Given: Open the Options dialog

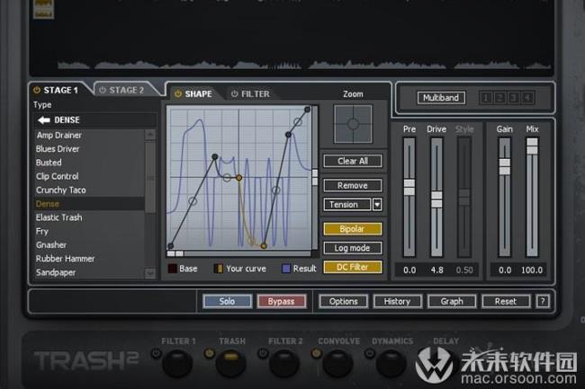Looking at the screenshot, I should [343, 301].
